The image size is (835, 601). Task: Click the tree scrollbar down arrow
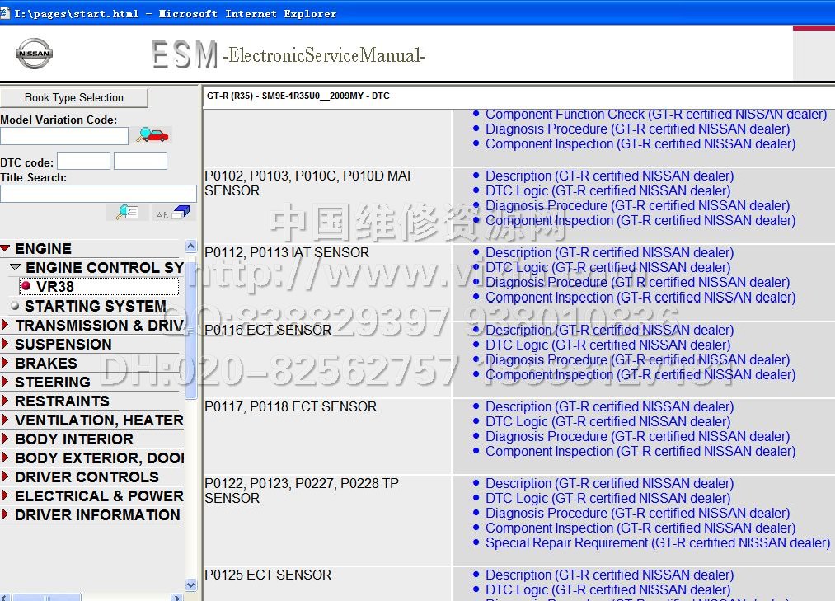click(x=191, y=585)
